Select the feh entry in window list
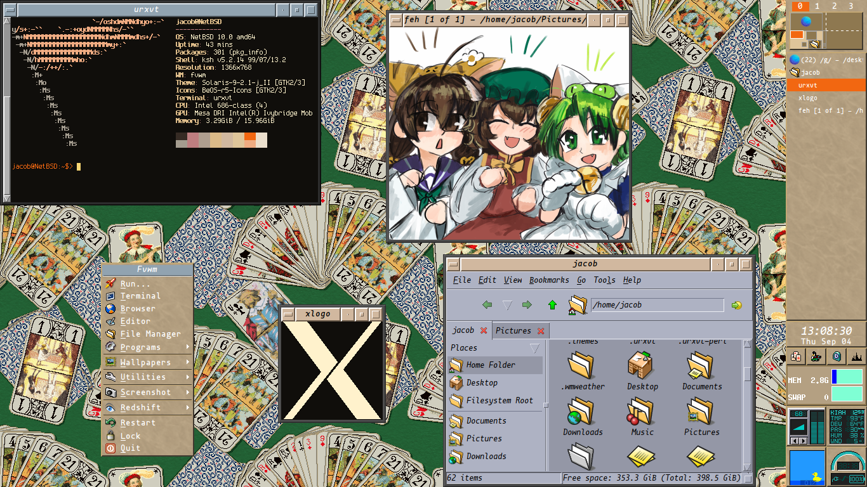This screenshot has width=867, height=487. pos(826,111)
